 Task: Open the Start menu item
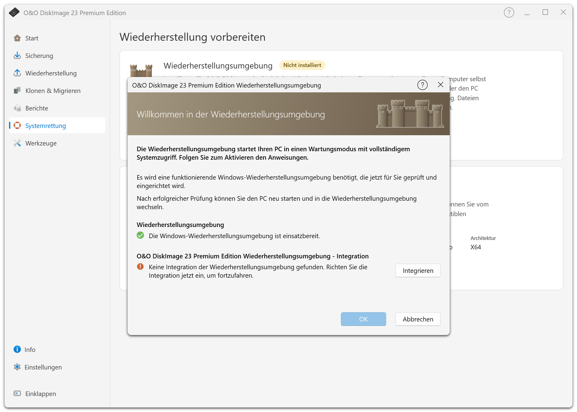coord(57,38)
